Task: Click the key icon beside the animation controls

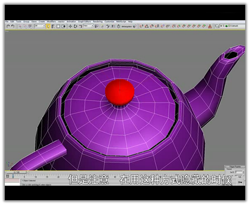Action: pos(240,182)
